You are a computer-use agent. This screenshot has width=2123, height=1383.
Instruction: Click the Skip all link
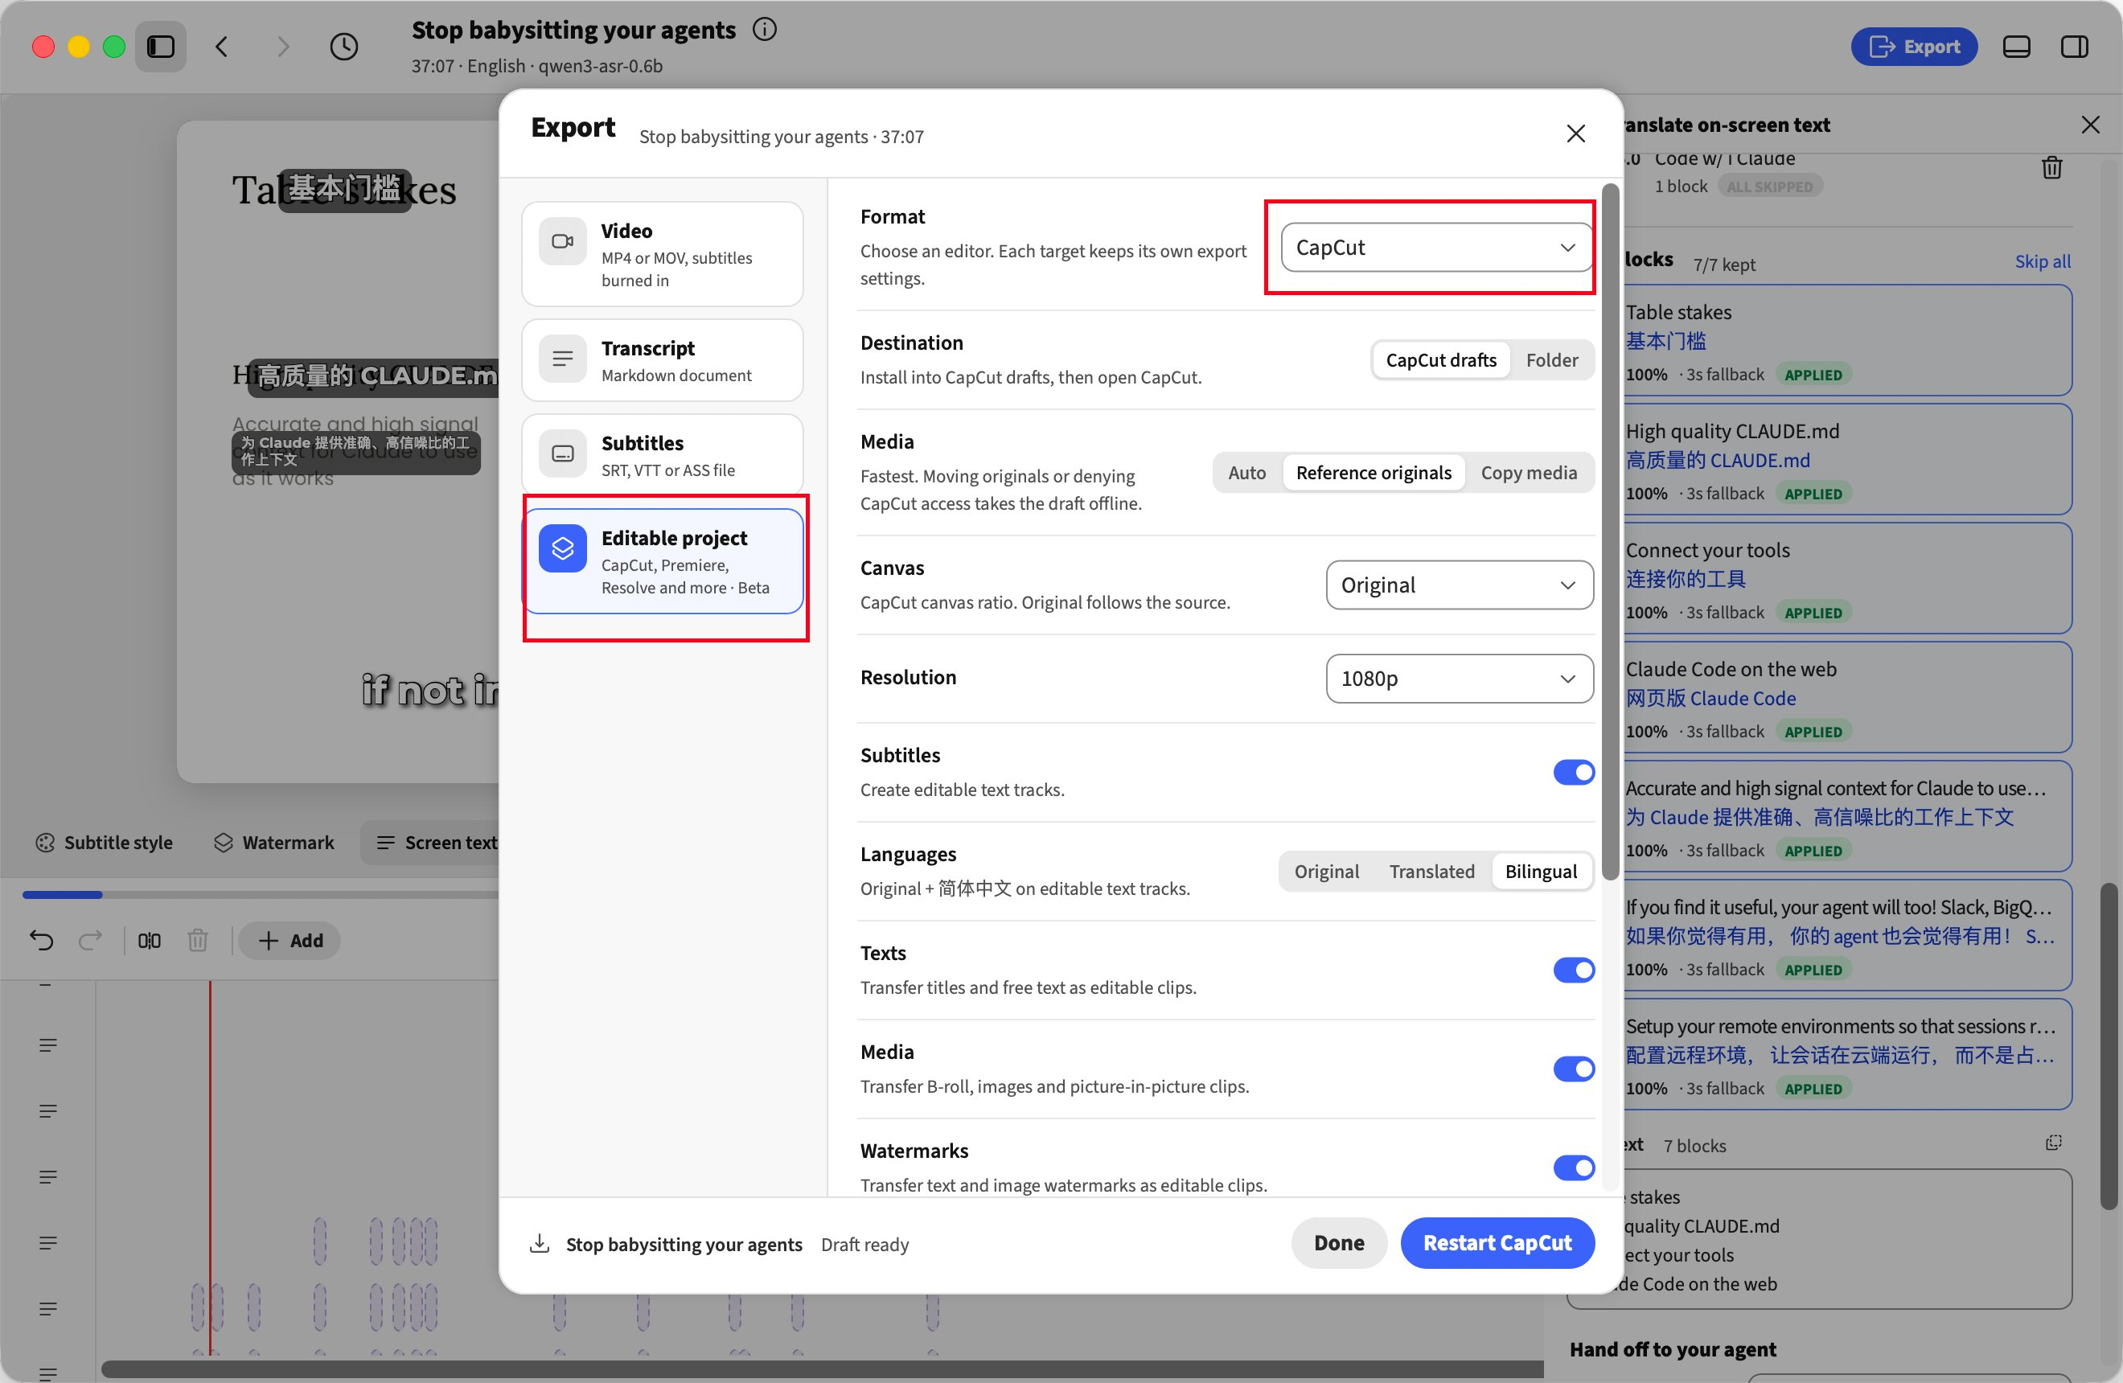coord(2042,262)
